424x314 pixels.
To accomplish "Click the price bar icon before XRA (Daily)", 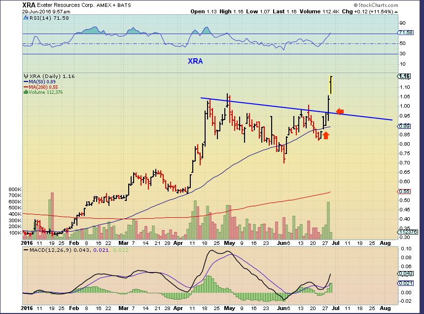I will click(26, 77).
